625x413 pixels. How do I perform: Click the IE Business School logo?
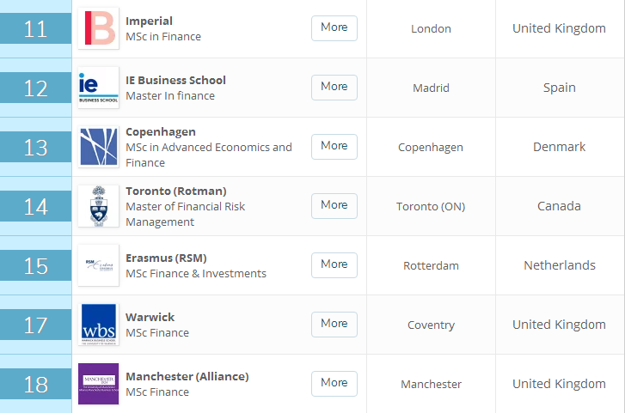(x=98, y=88)
